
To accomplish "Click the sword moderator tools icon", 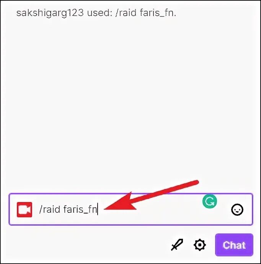I will click(x=177, y=244).
